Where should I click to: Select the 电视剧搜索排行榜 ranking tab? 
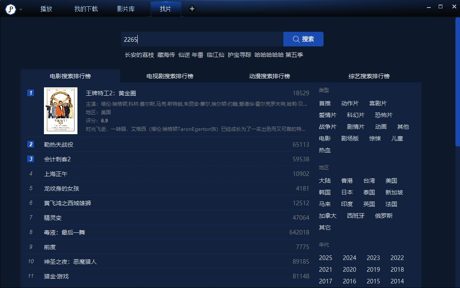(170, 76)
